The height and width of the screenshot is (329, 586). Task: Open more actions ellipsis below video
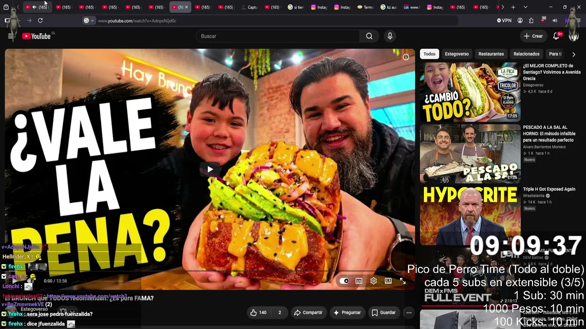409,313
